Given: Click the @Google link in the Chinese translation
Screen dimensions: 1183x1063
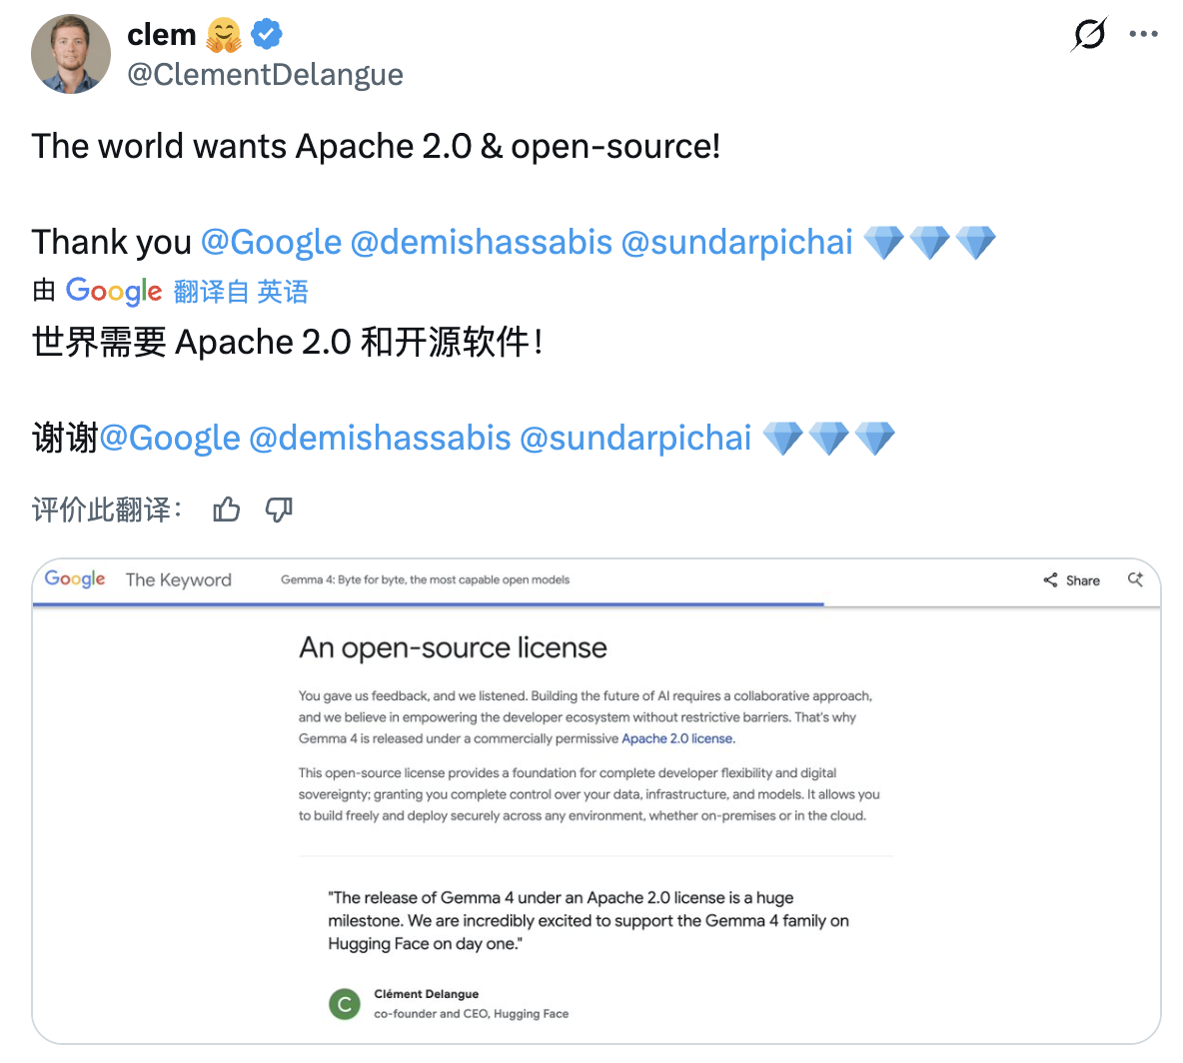Looking at the screenshot, I should click(170, 437).
